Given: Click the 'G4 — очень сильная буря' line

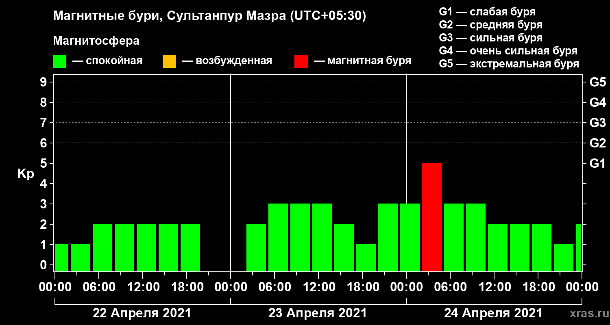Looking at the screenshot, I should [508, 51].
